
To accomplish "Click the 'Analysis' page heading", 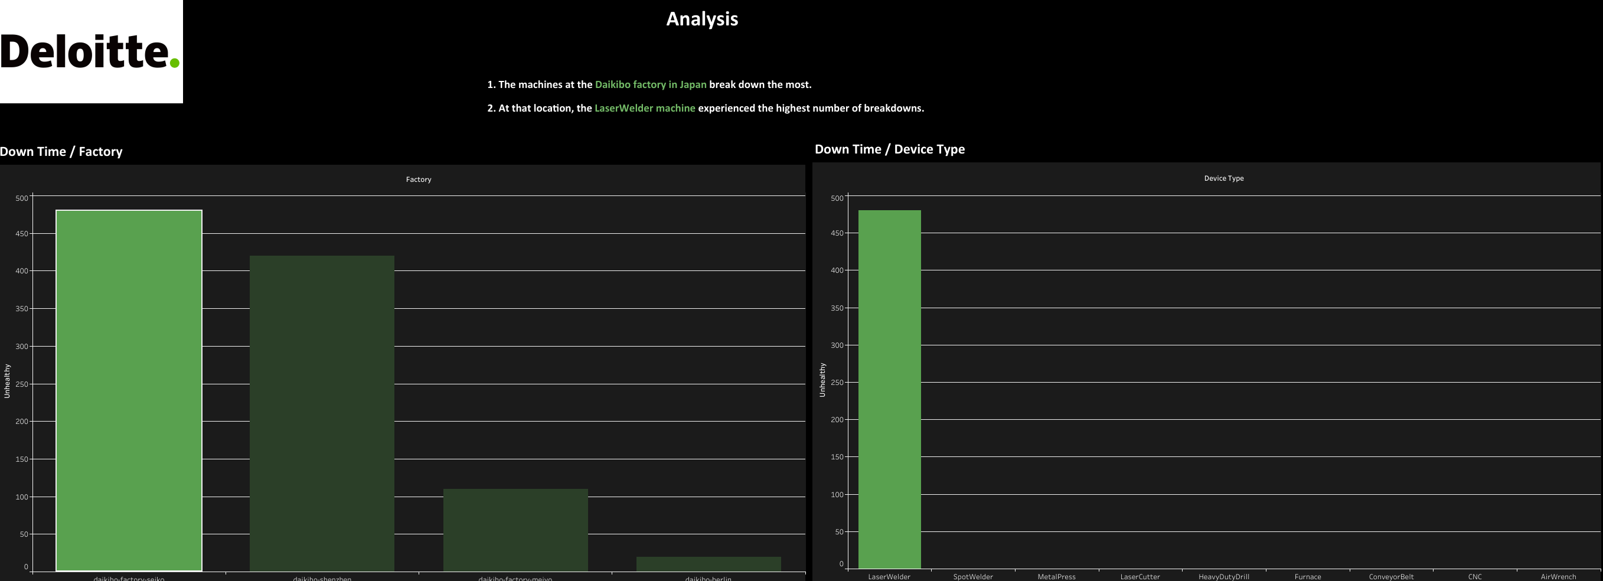I will pos(702,19).
